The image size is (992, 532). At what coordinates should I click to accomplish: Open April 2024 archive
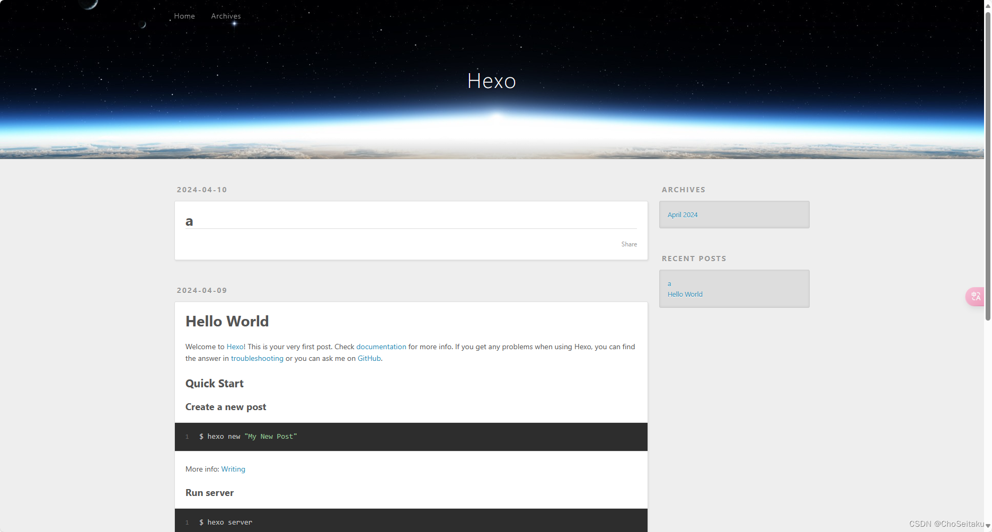683,215
